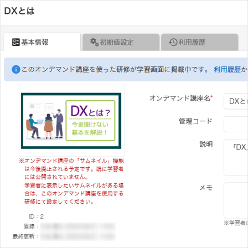Click the gears icon on 初期値設定

(x=94, y=42)
